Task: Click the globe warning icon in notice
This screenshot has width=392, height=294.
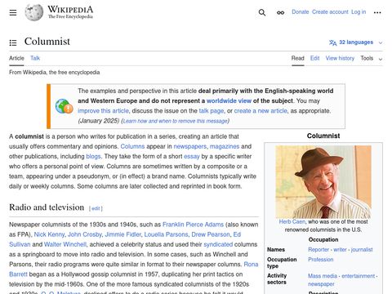Action: coord(64,106)
